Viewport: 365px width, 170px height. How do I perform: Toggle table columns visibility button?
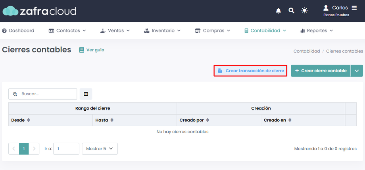(86, 94)
